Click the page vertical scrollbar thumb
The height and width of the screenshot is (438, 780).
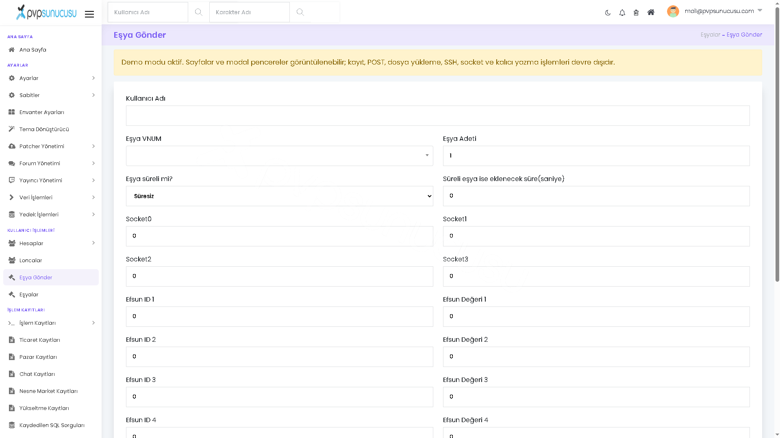[x=777, y=144]
